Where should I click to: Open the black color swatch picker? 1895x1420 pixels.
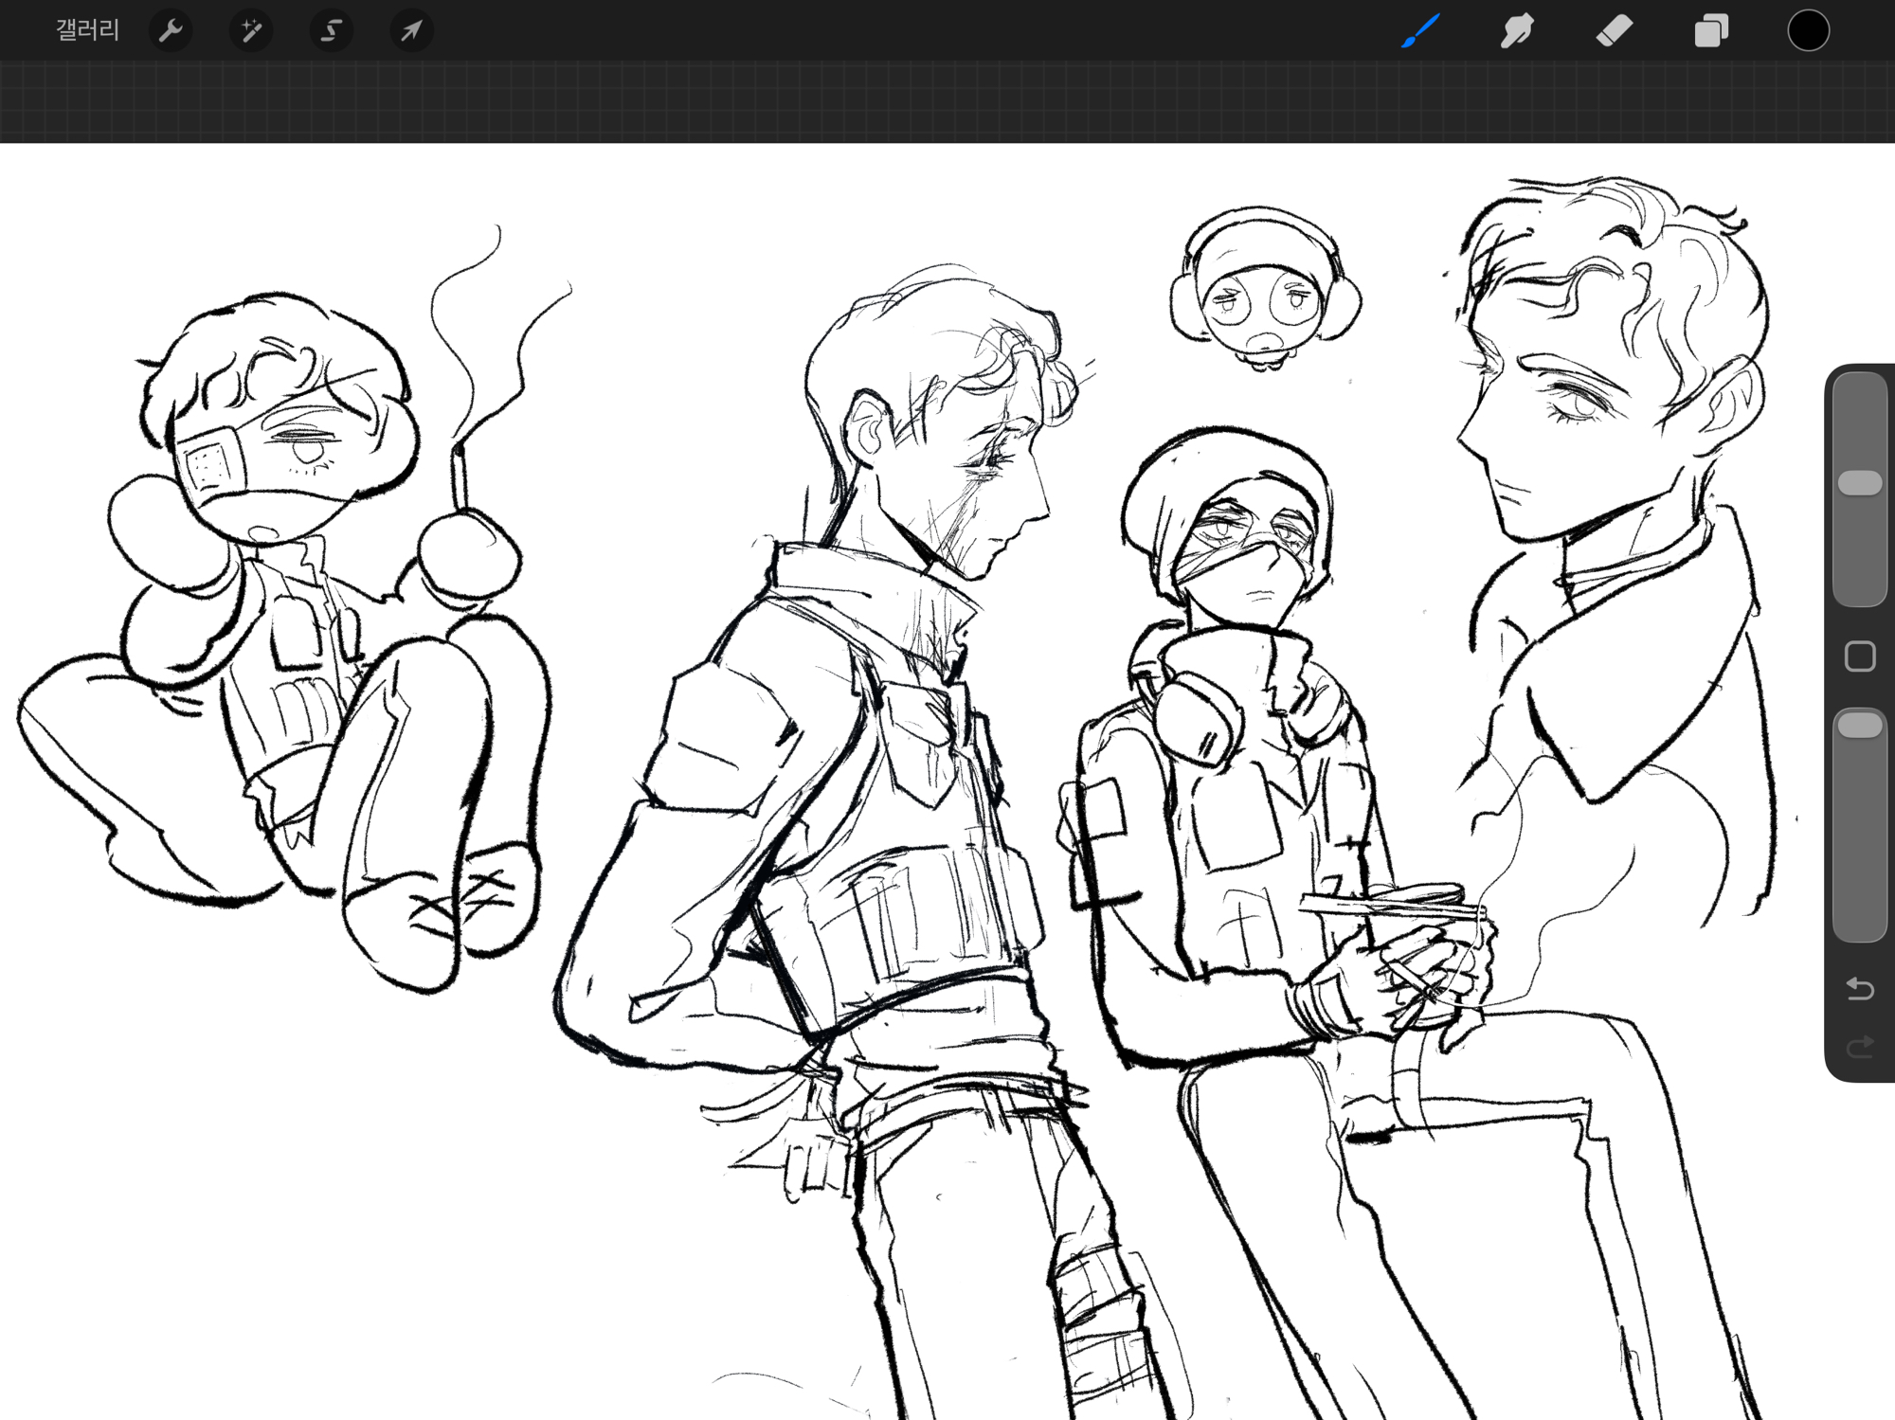[x=1808, y=31]
